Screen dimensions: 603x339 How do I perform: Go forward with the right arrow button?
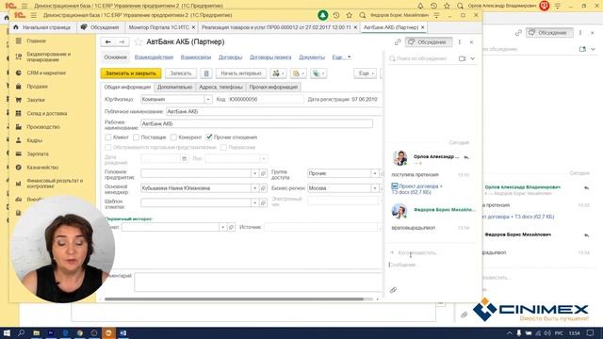pos(122,41)
